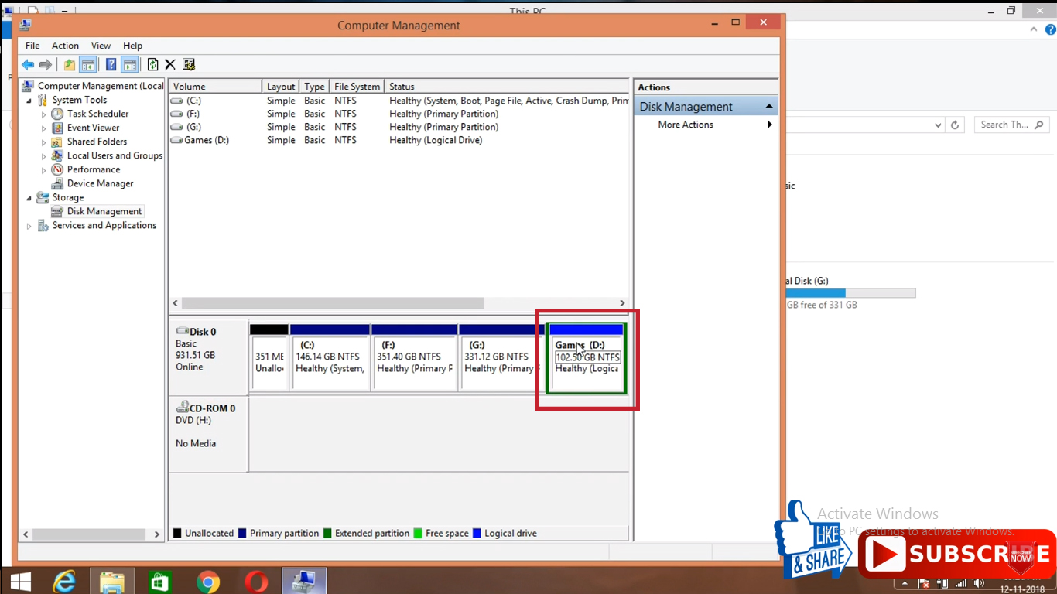Click the Device Manager icon in tree

(57, 183)
